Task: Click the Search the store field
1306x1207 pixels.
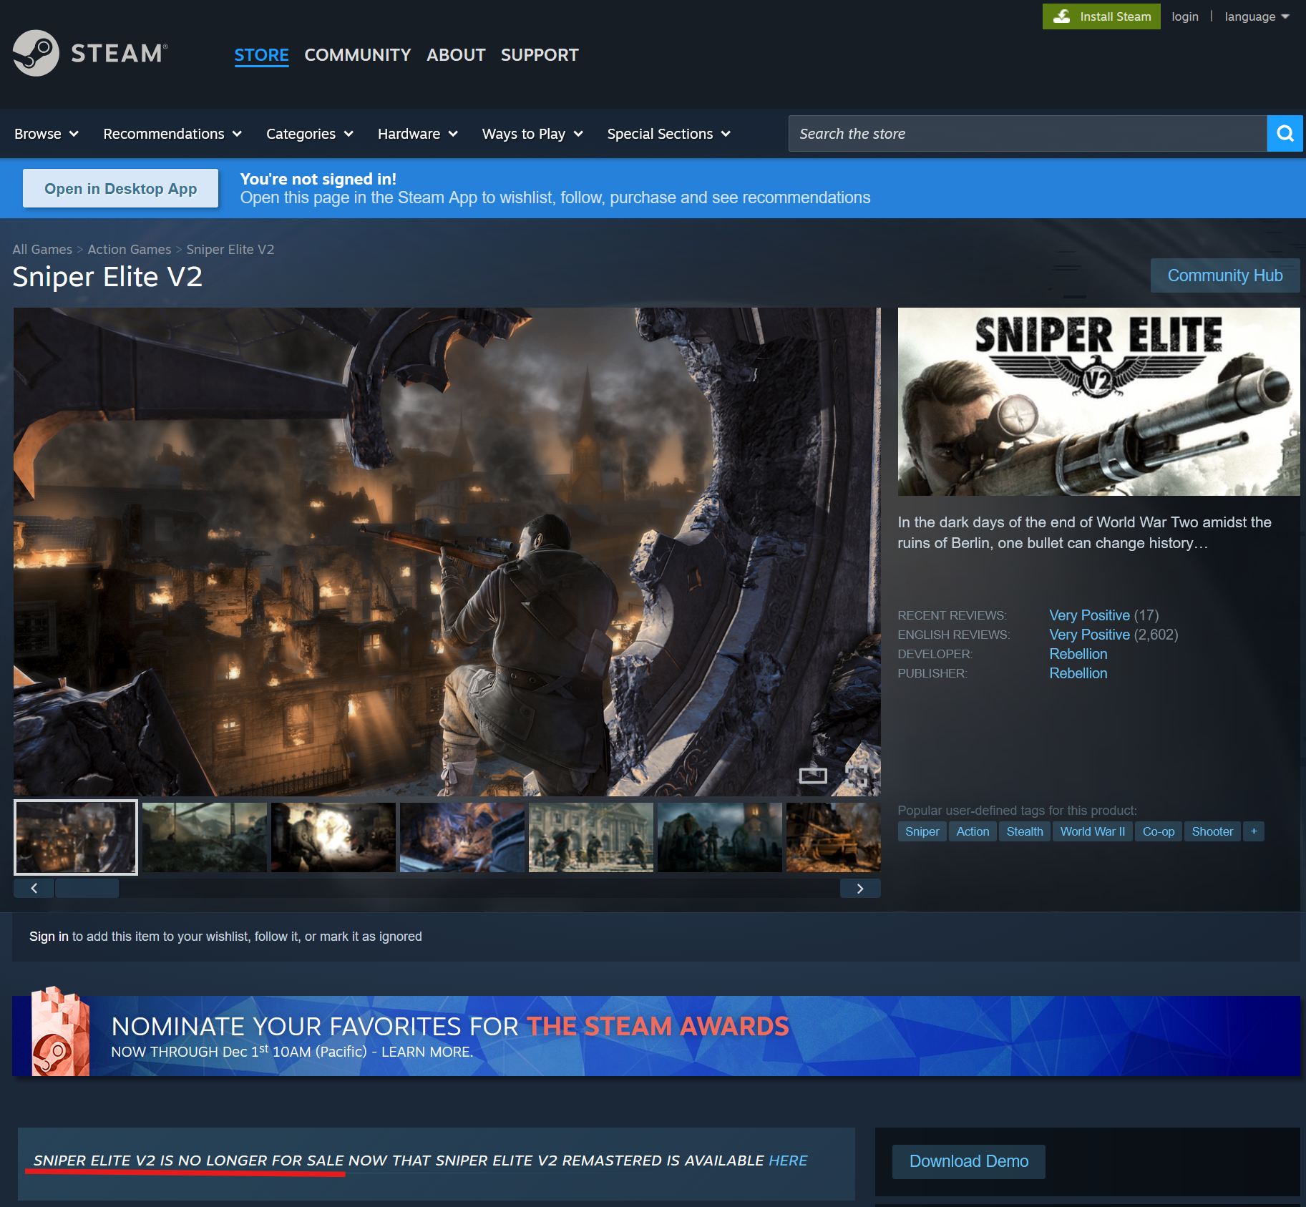Action: pyautogui.click(x=1027, y=134)
